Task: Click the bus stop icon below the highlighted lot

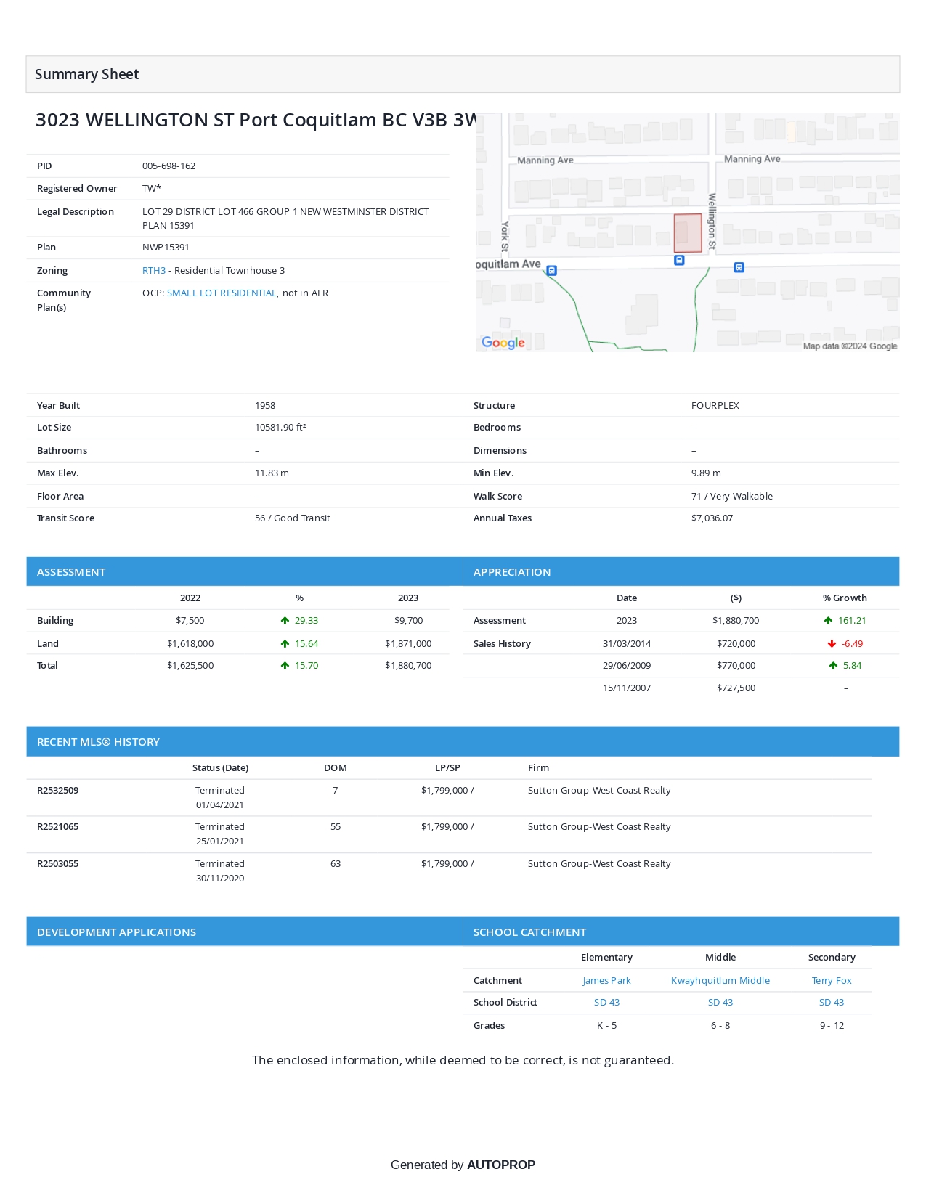Action: pyautogui.click(x=679, y=260)
